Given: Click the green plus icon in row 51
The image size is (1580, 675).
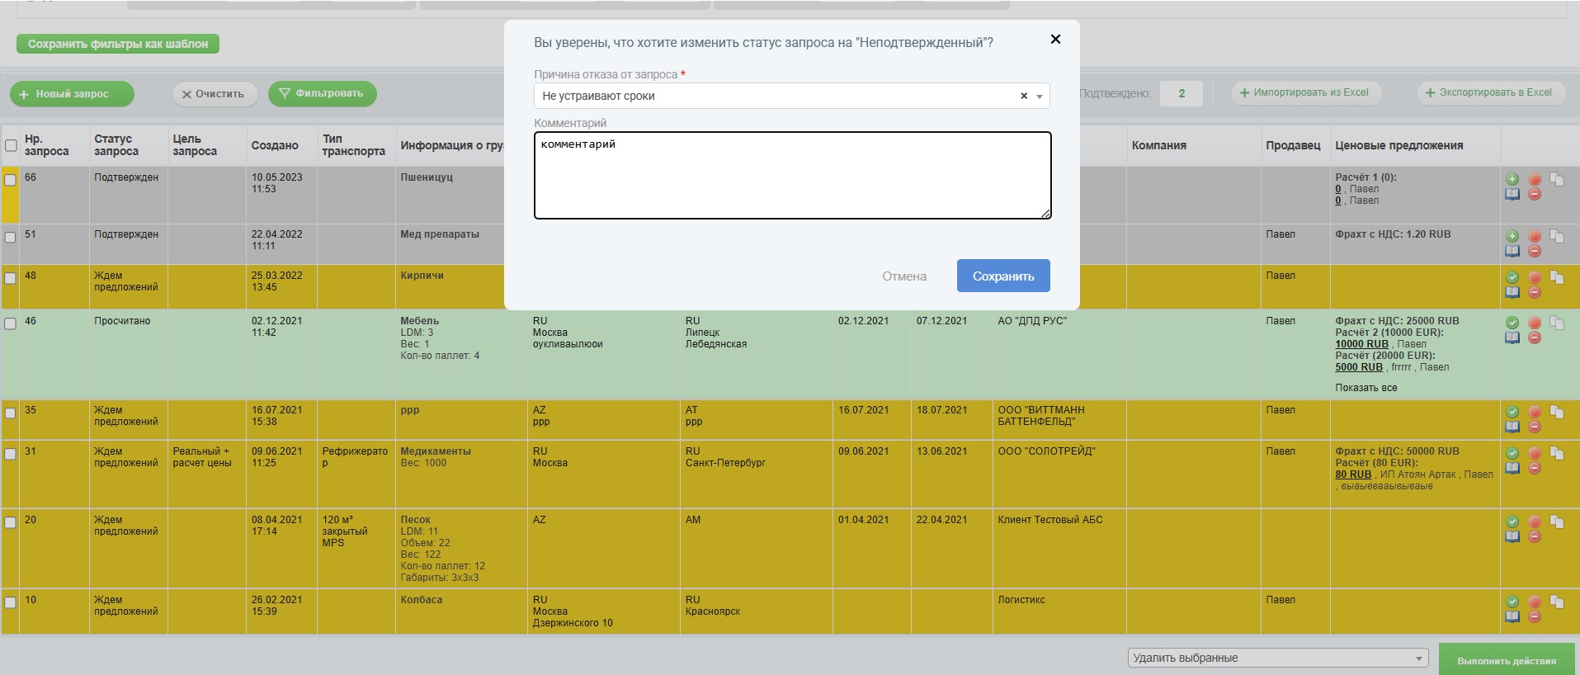Looking at the screenshot, I should (1512, 236).
